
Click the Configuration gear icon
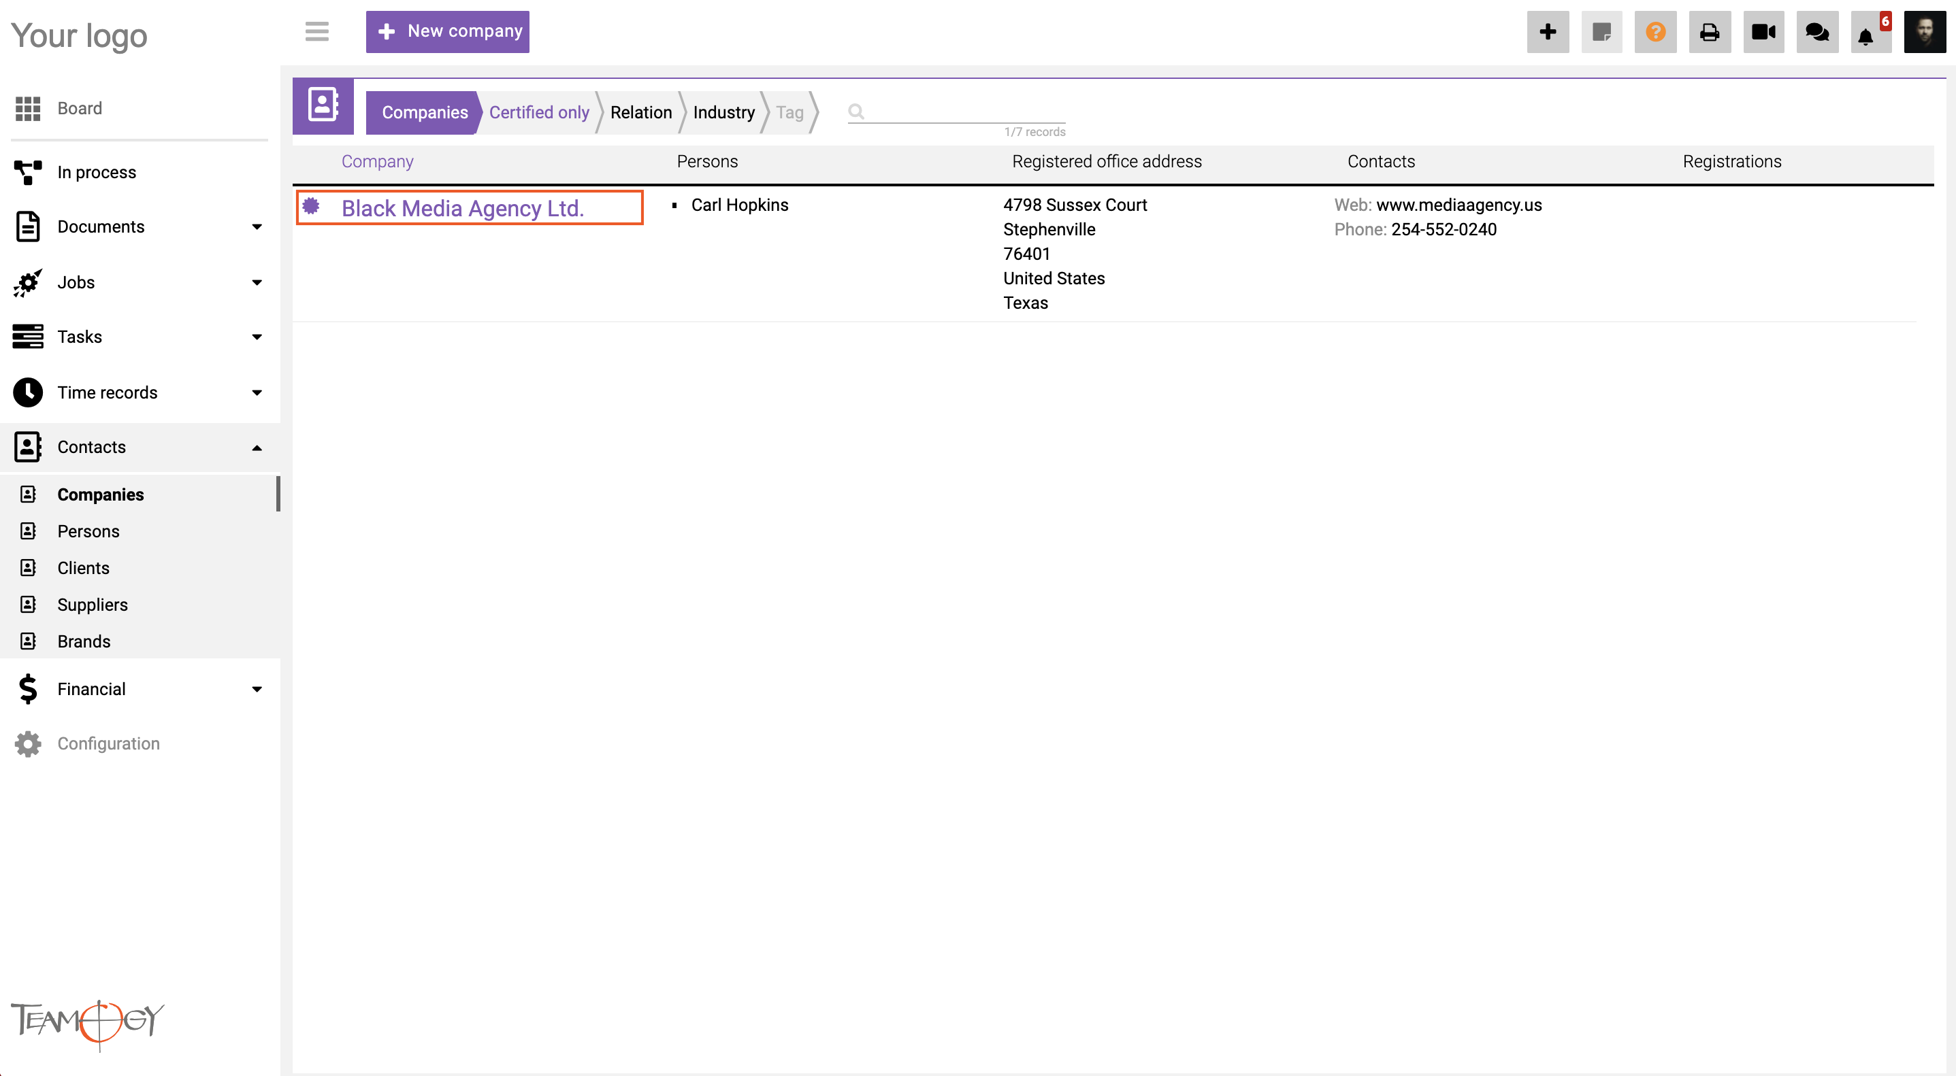click(x=28, y=743)
